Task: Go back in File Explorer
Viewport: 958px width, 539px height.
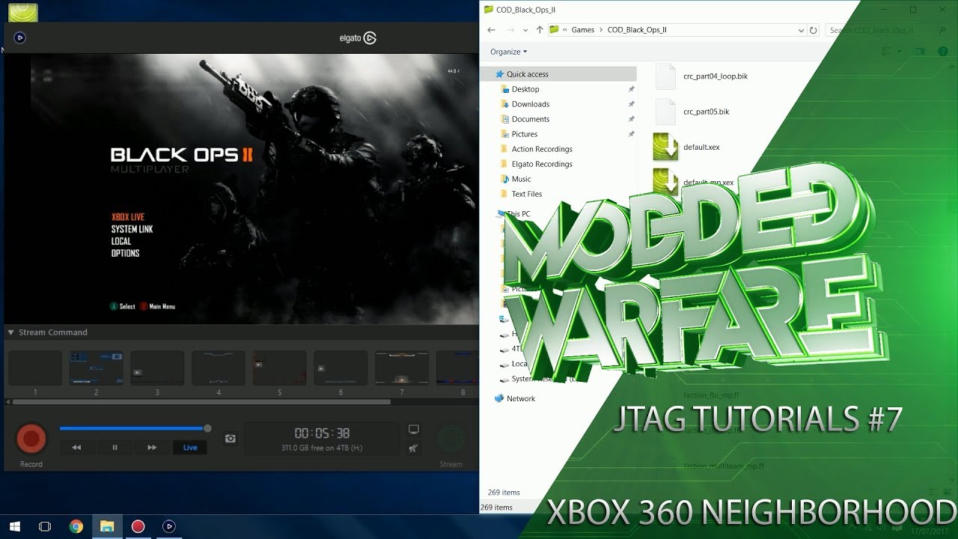Action: click(x=491, y=30)
